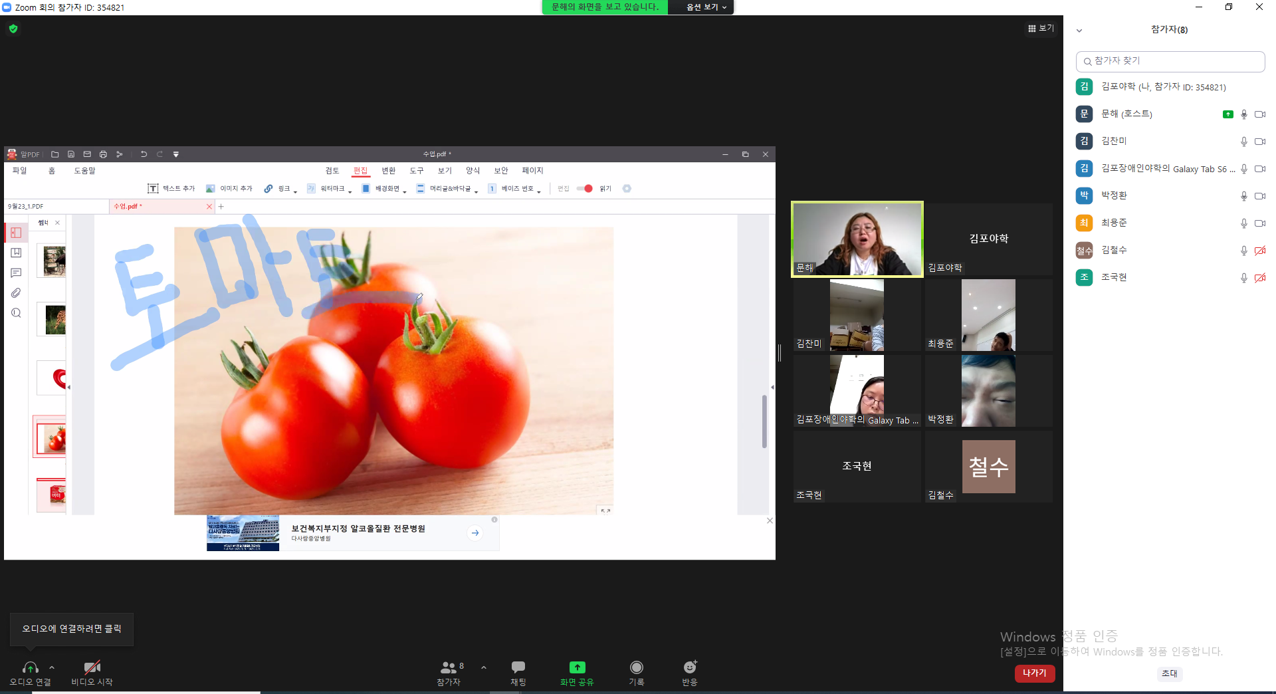Start video using the crossed camera icon
The width and height of the screenshot is (1276, 694).
pyautogui.click(x=92, y=667)
